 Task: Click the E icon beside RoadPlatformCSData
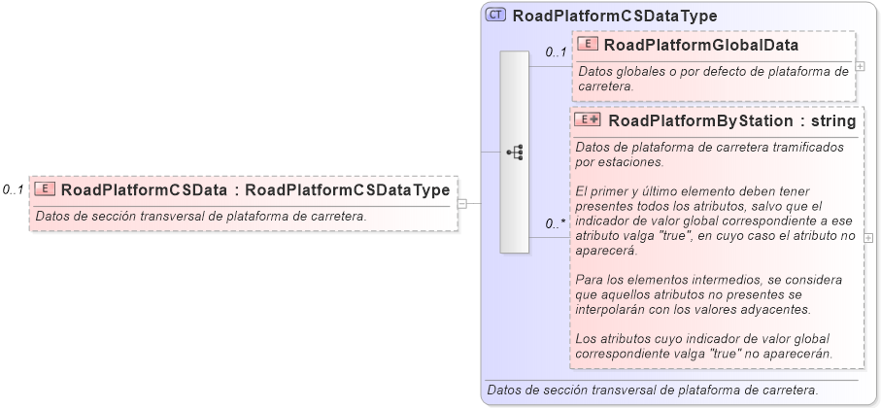(x=46, y=189)
